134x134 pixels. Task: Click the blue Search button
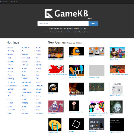tap(93, 23)
